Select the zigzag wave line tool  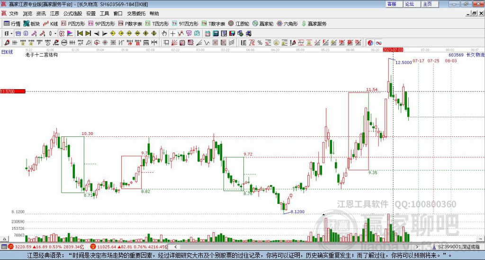coord(207,43)
